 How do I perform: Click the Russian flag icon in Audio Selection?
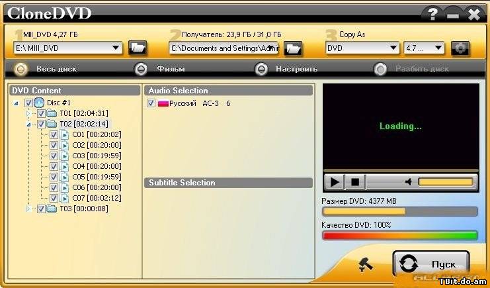163,103
